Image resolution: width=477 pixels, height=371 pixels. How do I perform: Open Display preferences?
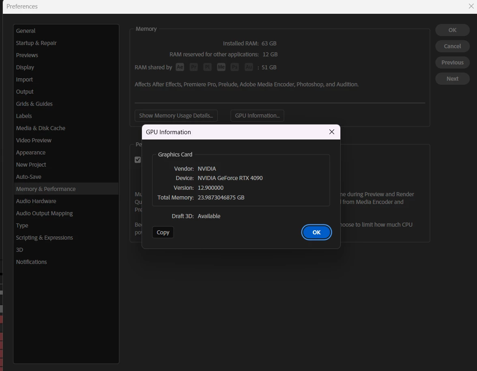point(66,67)
